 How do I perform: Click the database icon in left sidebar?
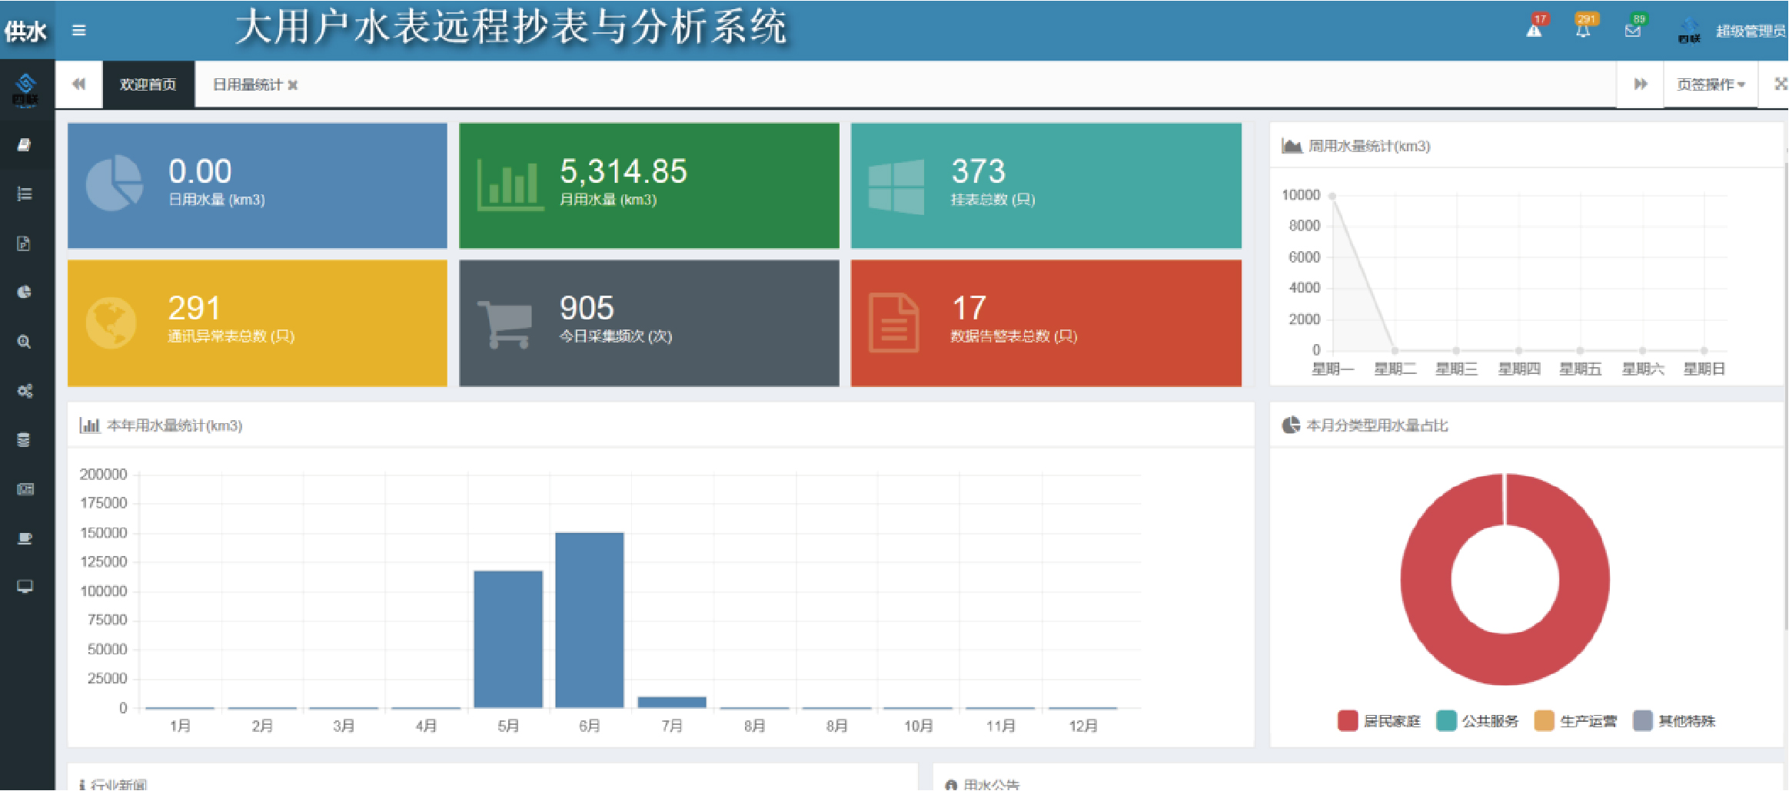[x=25, y=440]
